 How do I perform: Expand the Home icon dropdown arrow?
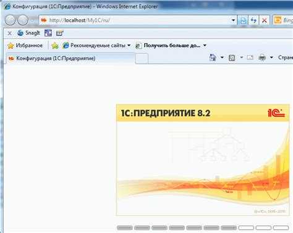point(222,57)
